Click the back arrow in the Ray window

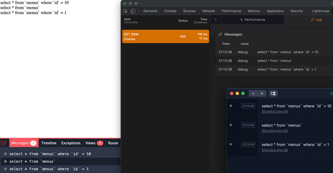pyautogui.click(x=253, y=93)
